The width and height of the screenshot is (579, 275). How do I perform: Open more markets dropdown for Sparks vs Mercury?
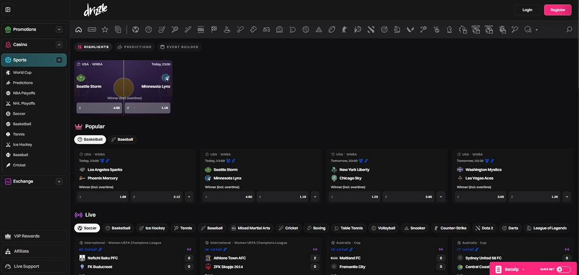click(x=189, y=197)
